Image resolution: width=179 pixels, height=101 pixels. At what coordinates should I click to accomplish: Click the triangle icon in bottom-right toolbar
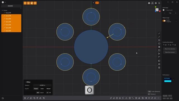(126, 98)
